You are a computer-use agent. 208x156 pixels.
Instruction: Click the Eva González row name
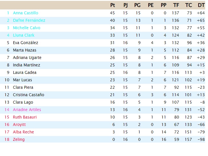(x=25, y=43)
